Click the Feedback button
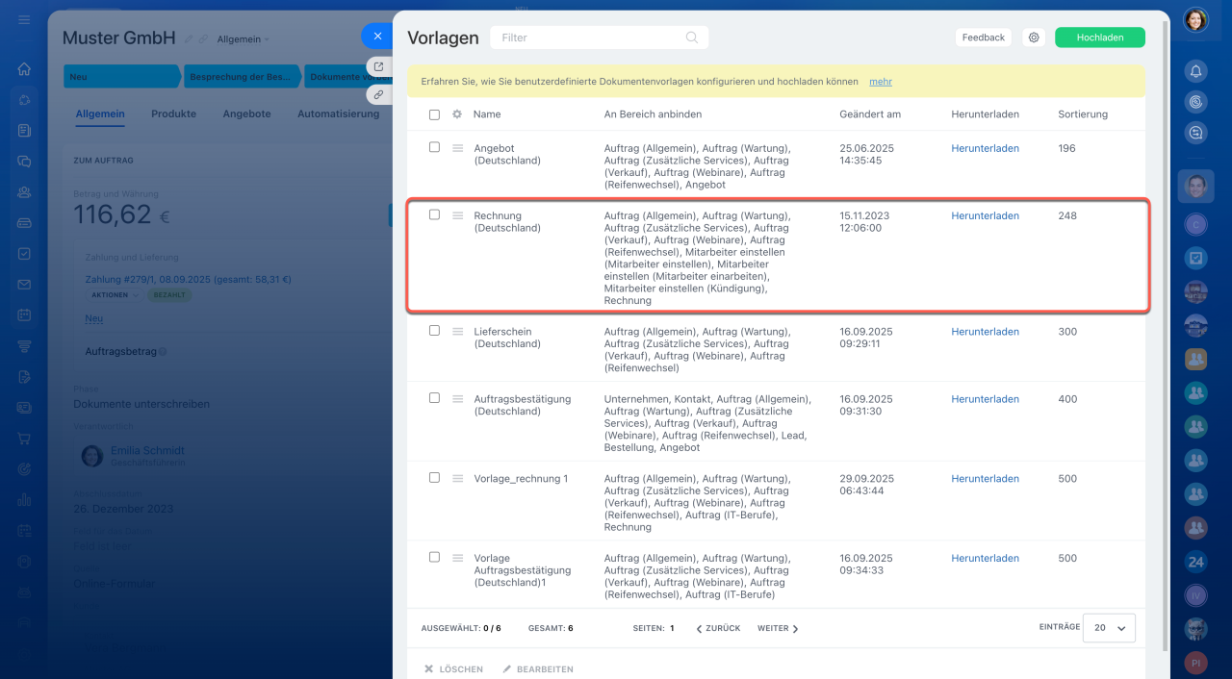Image resolution: width=1232 pixels, height=679 pixels. (x=984, y=38)
